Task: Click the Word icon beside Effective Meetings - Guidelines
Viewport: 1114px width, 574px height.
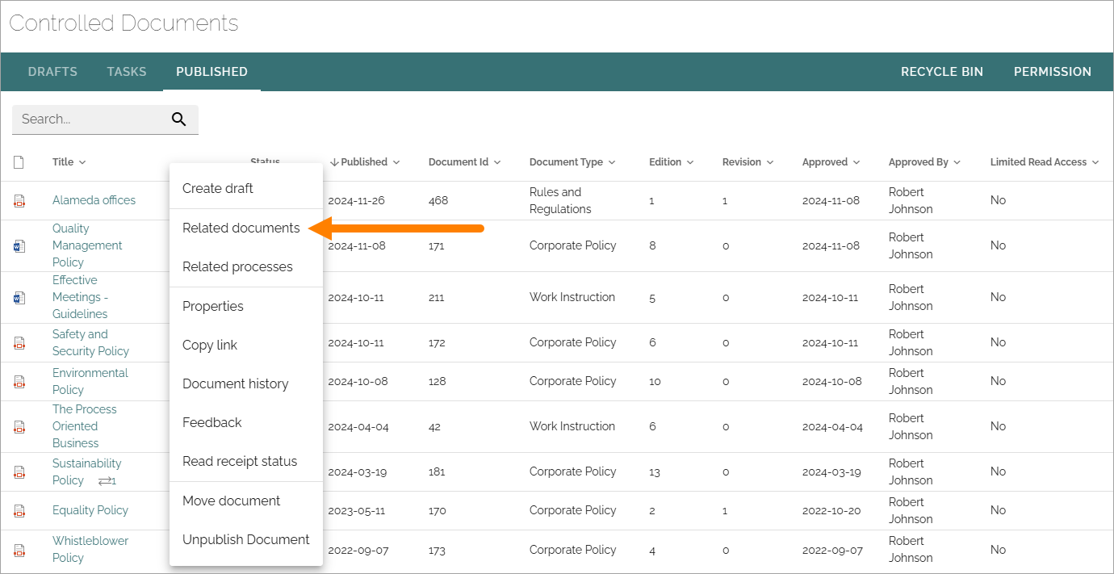Action: pos(19,297)
